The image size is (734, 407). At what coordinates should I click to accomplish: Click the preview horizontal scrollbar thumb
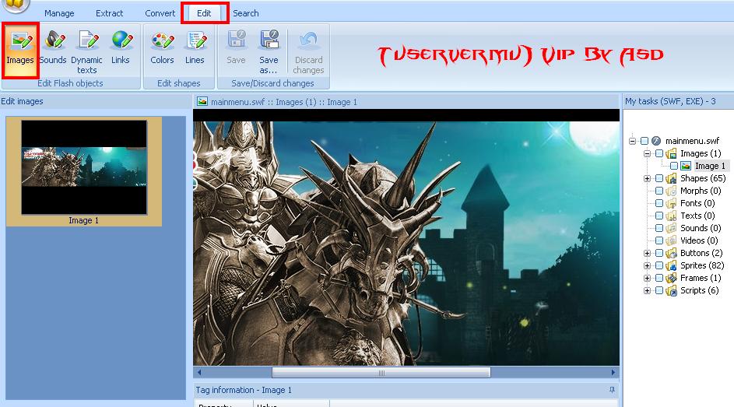(x=381, y=373)
